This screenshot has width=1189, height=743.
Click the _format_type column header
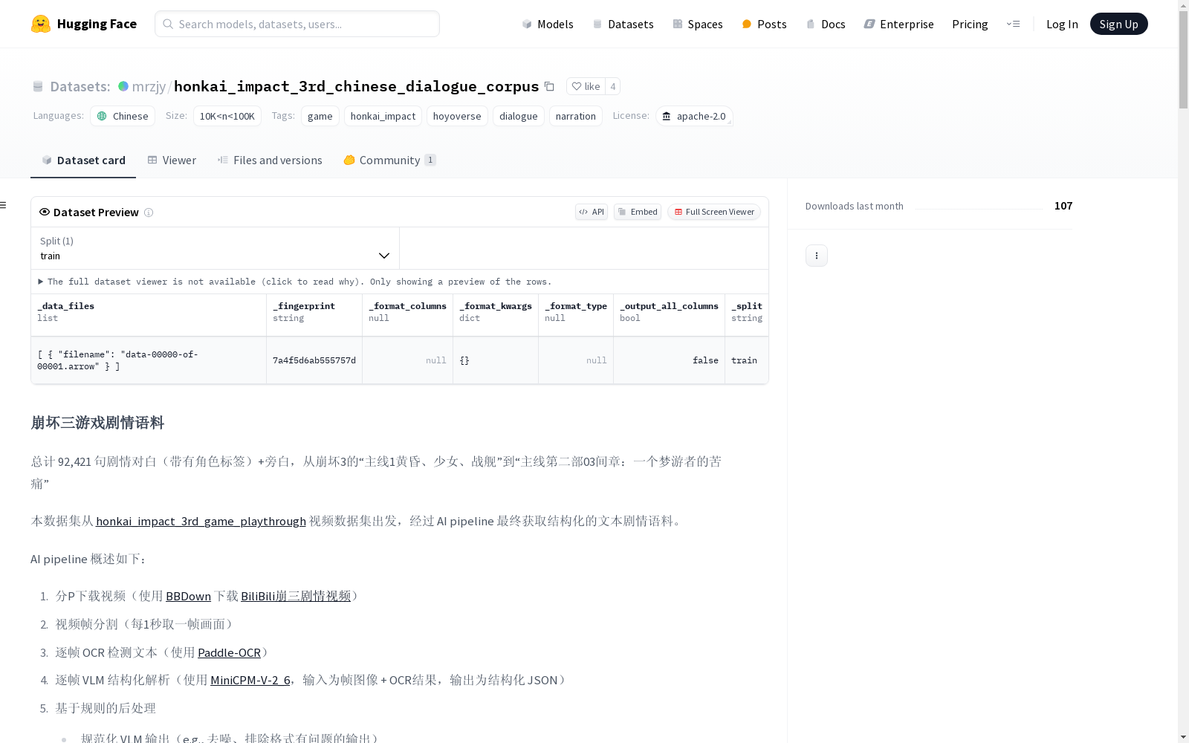coord(576,315)
